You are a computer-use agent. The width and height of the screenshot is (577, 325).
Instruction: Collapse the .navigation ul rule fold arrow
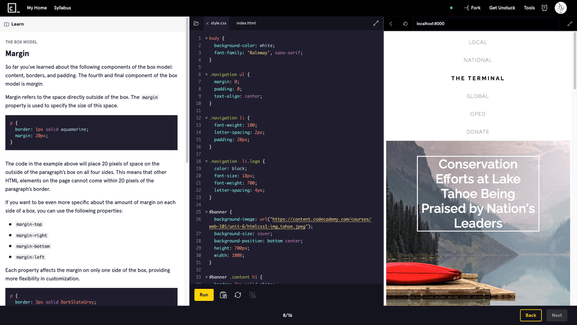tap(206, 75)
